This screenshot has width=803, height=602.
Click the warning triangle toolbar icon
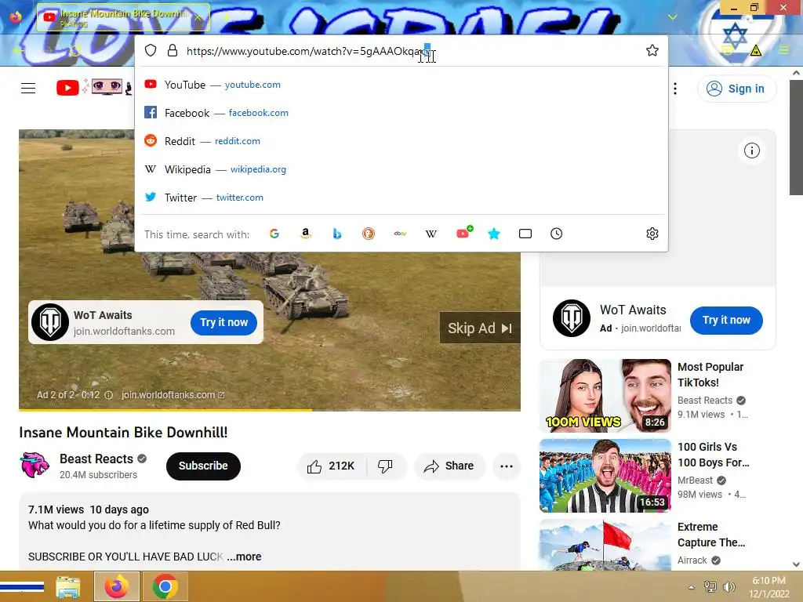coord(755,50)
